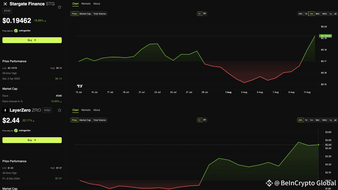Select candlestick view on STG chart
The width and height of the screenshot is (338, 190).
(x=205, y=13)
